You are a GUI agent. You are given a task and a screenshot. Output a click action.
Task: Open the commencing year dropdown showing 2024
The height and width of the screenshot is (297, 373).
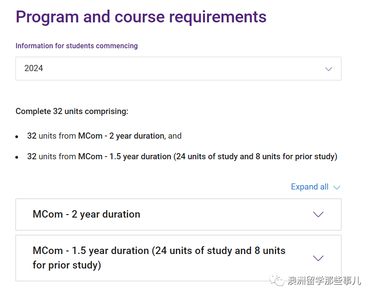coord(178,68)
